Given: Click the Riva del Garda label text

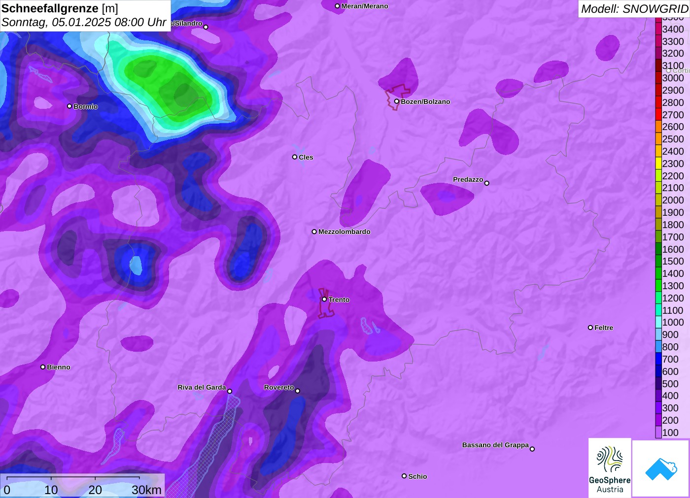Looking at the screenshot, I should tap(202, 387).
